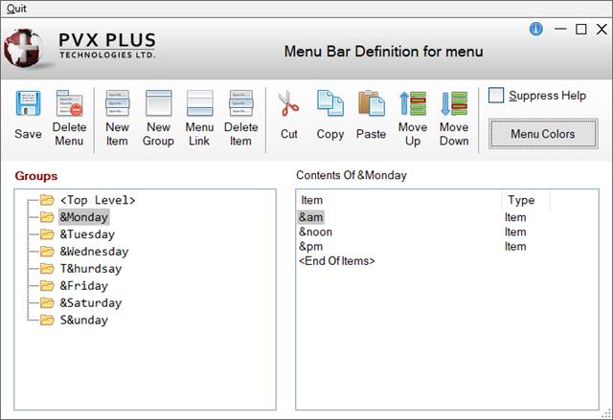Image resolution: width=613 pixels, height=420 pixels.
Task: Cut the selected item with scissors icon
Action: [x=288, y=103]
